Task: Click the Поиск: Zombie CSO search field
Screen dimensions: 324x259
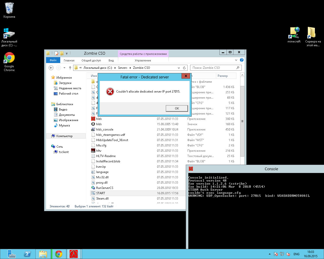Action: (216, 68)
